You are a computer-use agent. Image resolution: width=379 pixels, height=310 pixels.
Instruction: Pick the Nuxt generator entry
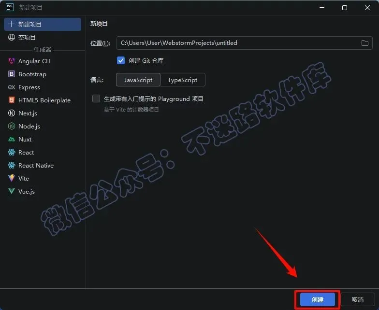click(x=43, y=139)
